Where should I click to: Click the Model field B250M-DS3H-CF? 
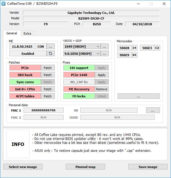coord(91,18)
